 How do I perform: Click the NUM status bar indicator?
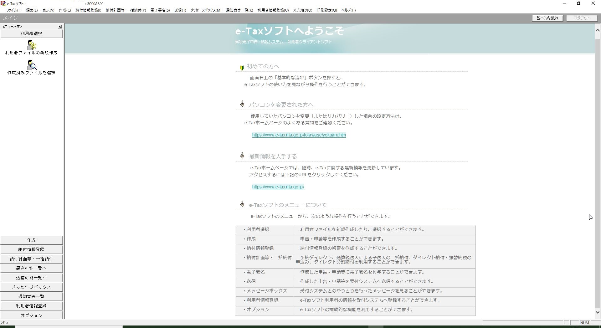(584, 323)
